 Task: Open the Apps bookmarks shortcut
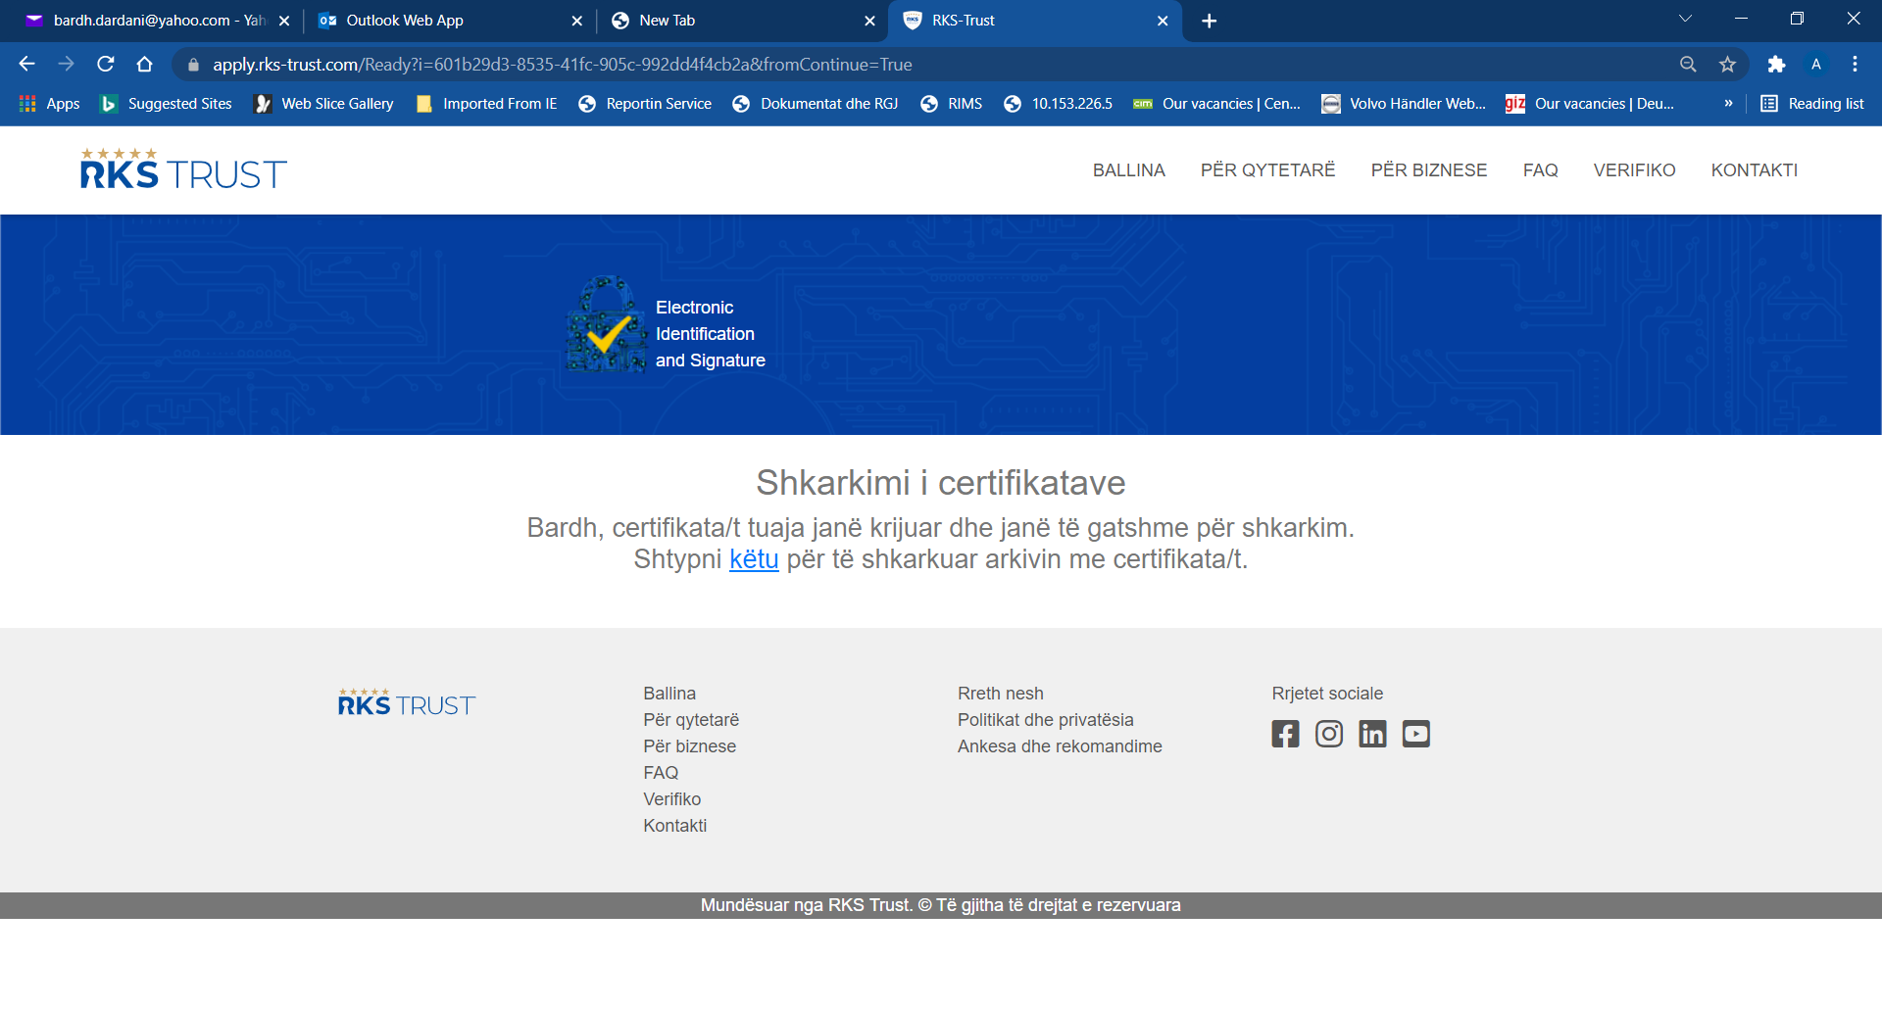click(49, 103)
